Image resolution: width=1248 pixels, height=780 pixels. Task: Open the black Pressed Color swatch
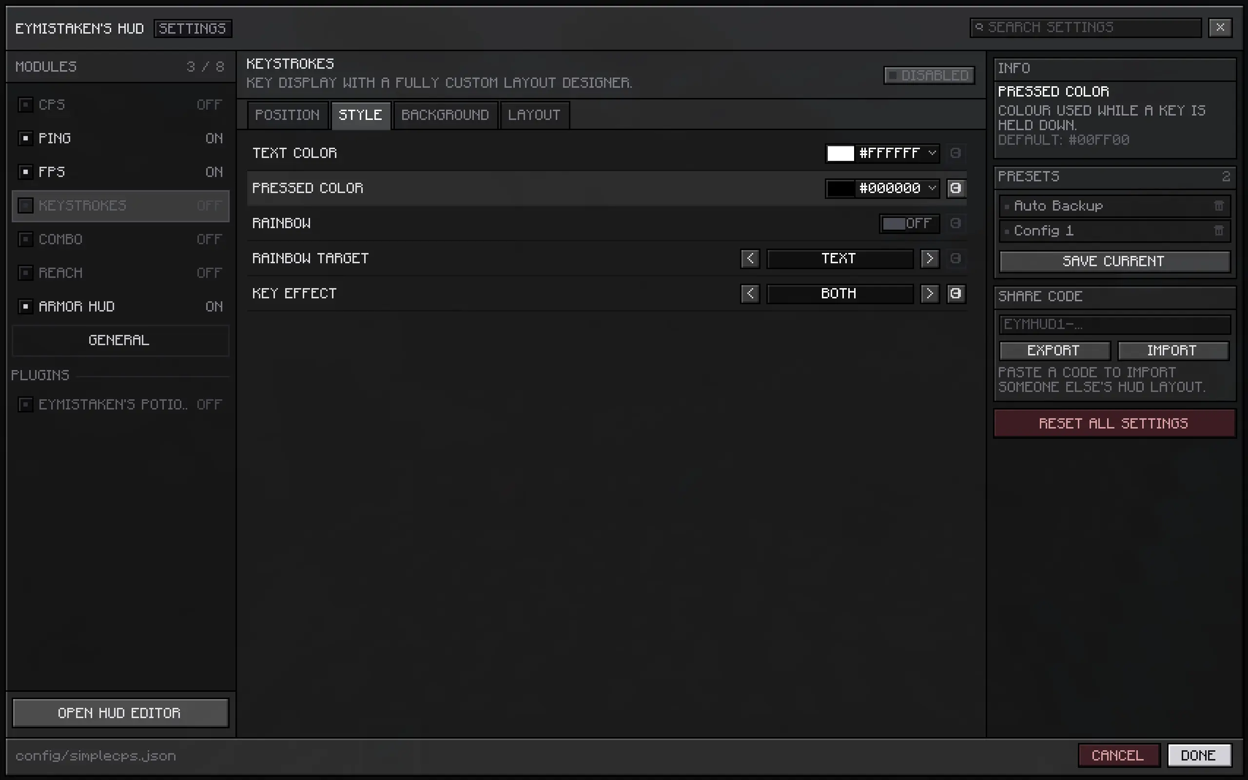click(840, 188)
